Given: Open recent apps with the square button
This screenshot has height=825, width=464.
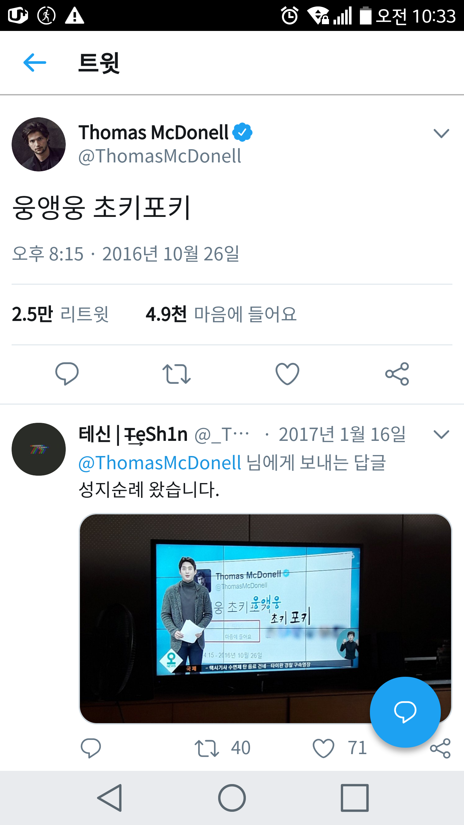Looking at the screenshot, I should [x=355, y=798].
